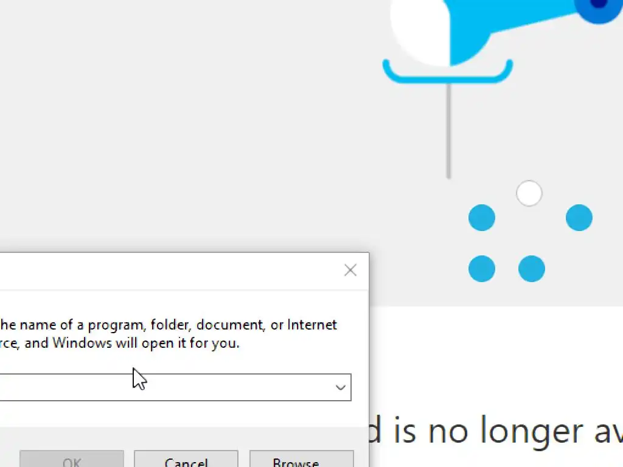
Task: Click the lower-right blue dot
Action: pos(532,268)
